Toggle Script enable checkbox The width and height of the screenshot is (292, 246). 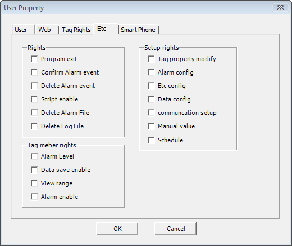(x=34, y=99)
